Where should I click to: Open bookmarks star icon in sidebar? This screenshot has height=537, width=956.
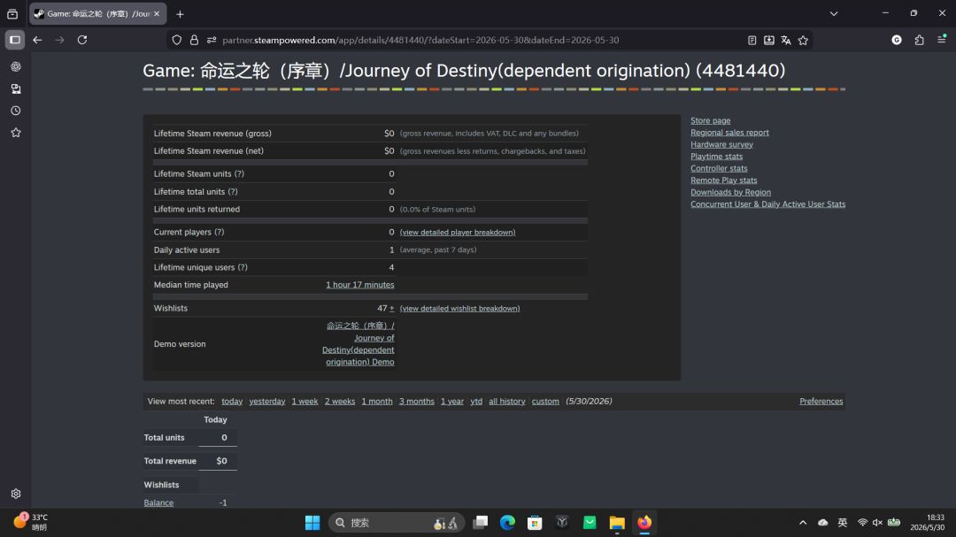coord(16,133)
